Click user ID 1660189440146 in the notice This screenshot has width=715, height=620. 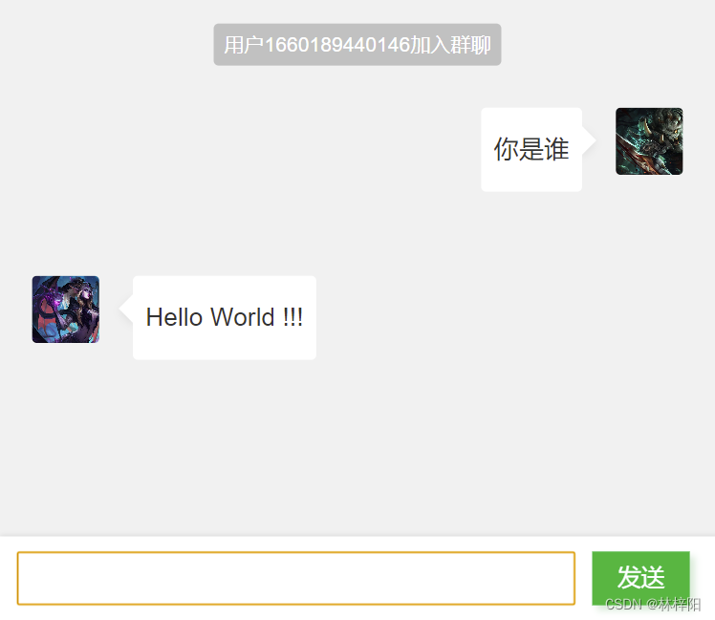click(337, 45)
